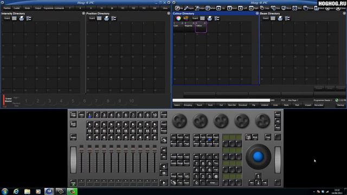This screenshot has width=347, height=195.
Task: Click the Output toolbar icon in right window
Action: click(x=197, y=8)
